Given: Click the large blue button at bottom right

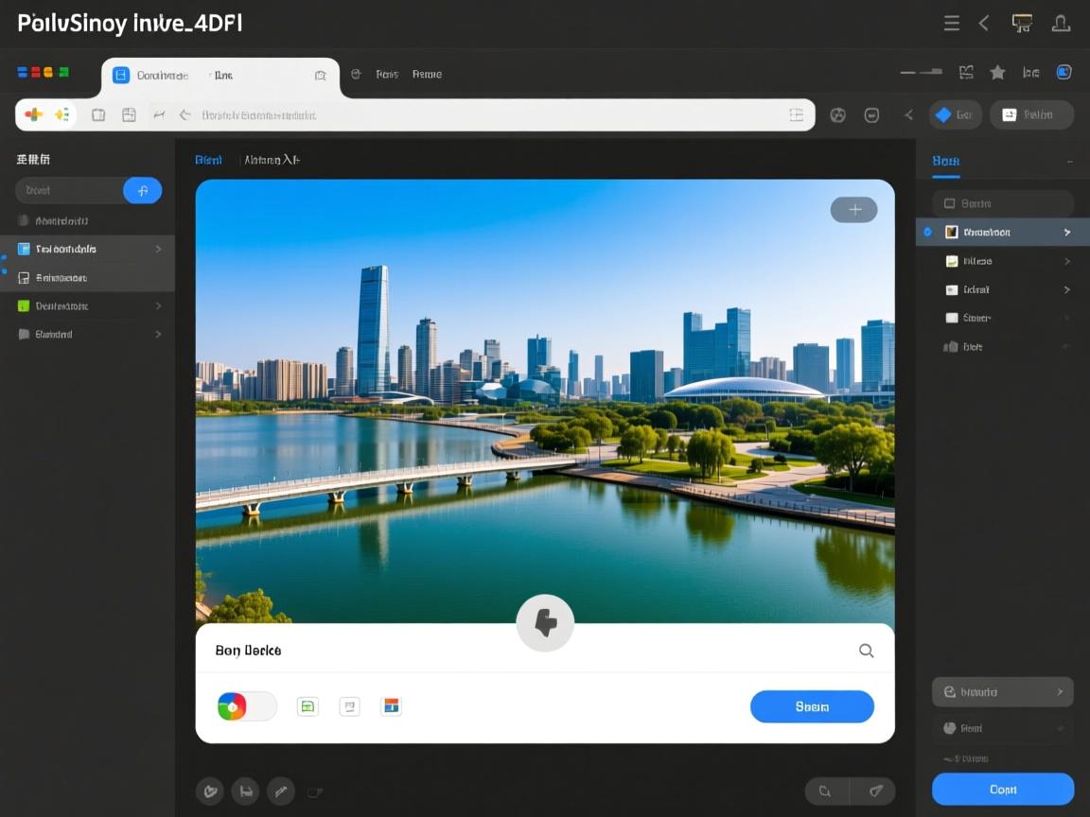Looking at the screenshot, I should point(1002,789).
